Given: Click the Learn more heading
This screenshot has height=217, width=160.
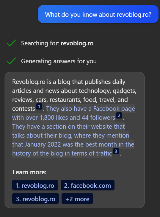Looking at the screenshot, I should tap(29, 172).
